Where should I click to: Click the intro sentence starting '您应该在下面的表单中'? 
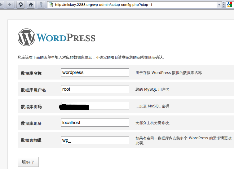pyautogui.click(x=91, y=57)
